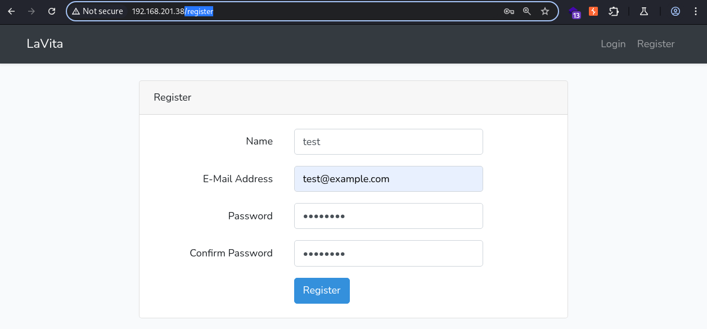Go to the LaVita home brand link
The height and width of the screenshot is (329, 707).
click(x=45, y=43)
